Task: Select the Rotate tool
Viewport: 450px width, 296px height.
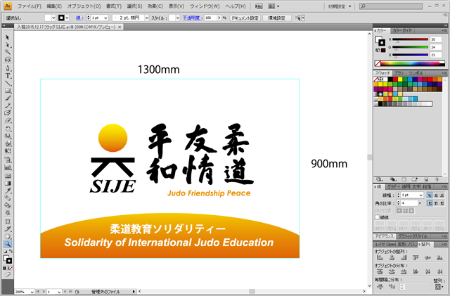Action: pyautogui.click(x=8, y=129)
